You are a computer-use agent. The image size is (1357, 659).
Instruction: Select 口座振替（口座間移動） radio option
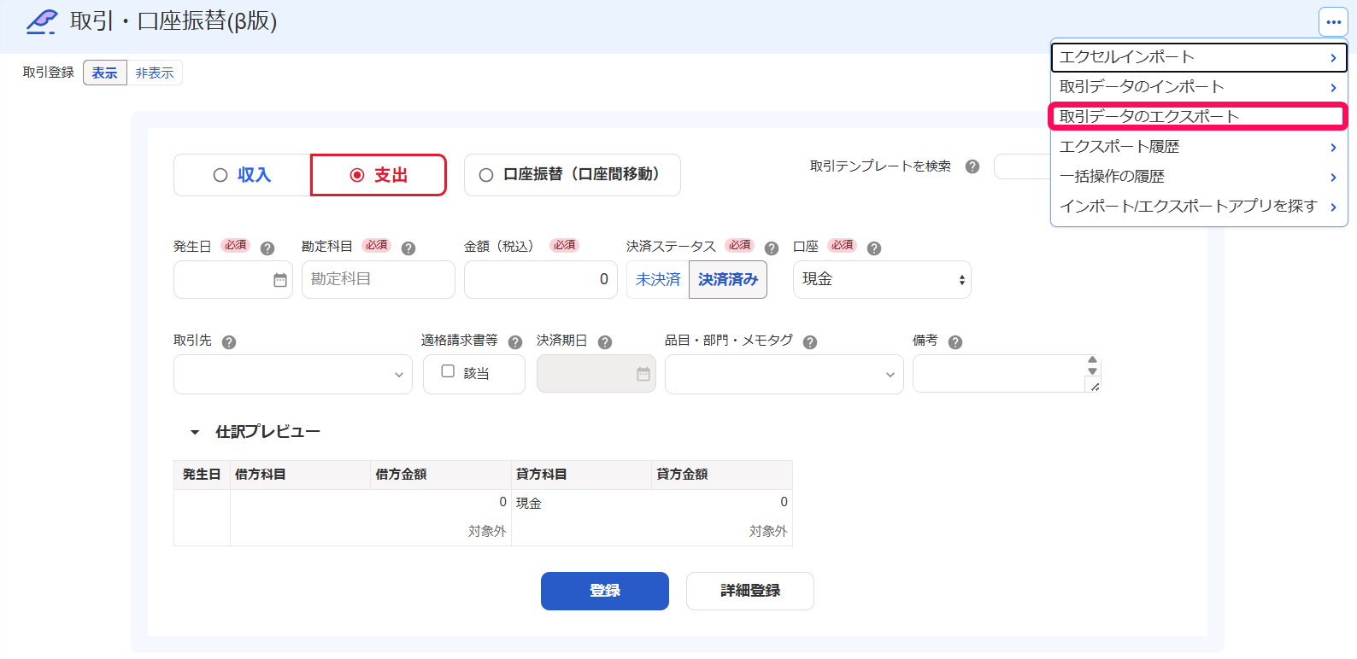(x=573, y=175)
